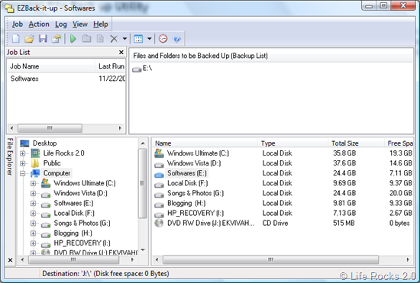The height and width of the screenshot is (283, 420).
Task: Select Life Rocks 2.0 in folder tree
Action: coord(63,153)
